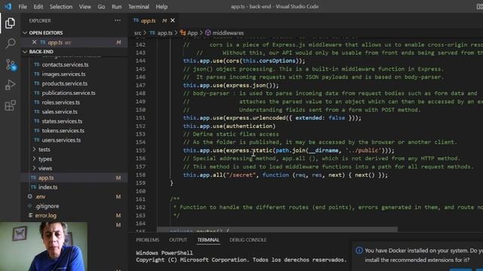Screen dimensions: 483x271
Task: Click the error.log file icon
Action: click(30, 215)
